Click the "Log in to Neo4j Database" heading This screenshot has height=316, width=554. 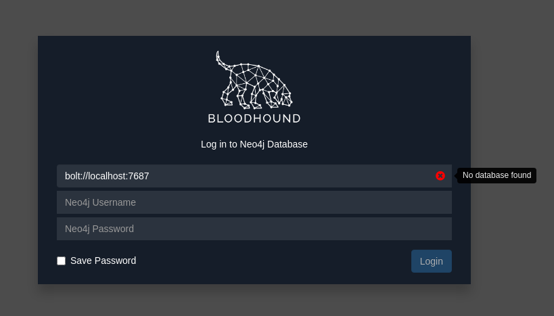coord(254,144)
